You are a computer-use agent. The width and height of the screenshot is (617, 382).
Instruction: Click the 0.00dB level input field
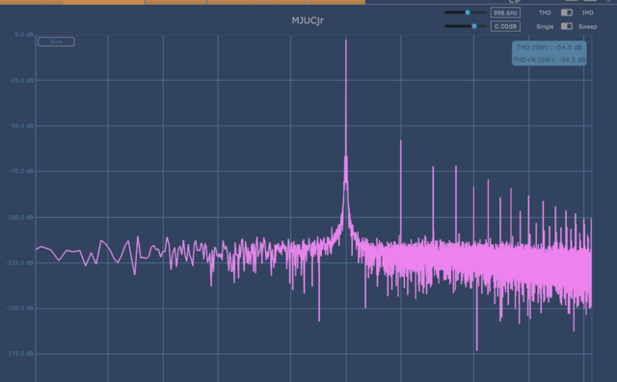coord(505,26)
